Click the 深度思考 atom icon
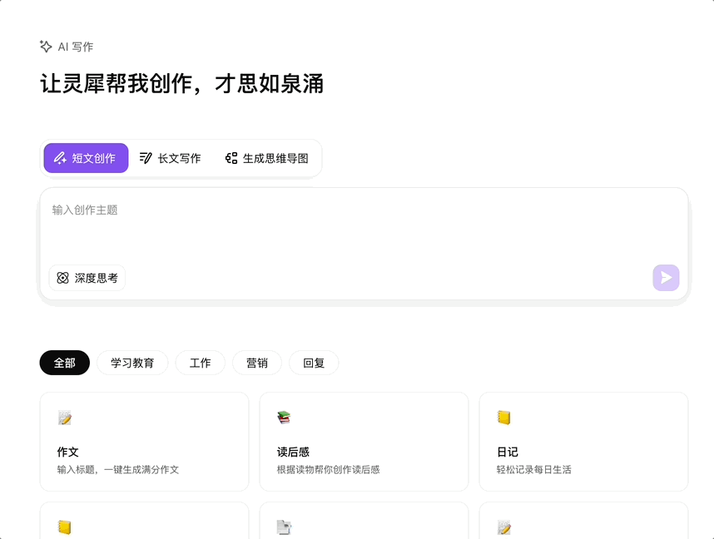This screenshot has width=714, height=539. (x=63, y=278)
